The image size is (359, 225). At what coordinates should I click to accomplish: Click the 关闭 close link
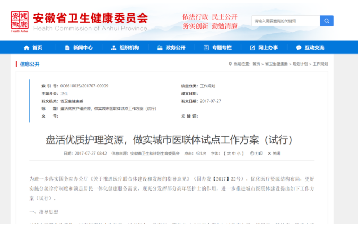click(276, 154)
